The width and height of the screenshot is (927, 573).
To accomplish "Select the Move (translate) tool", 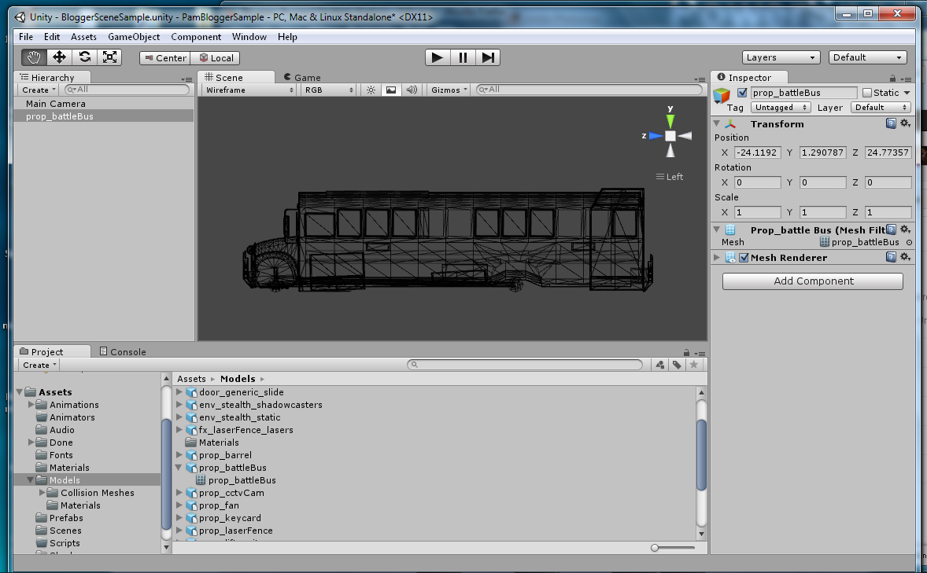I will pyautogui.click(x=59, y=57).
